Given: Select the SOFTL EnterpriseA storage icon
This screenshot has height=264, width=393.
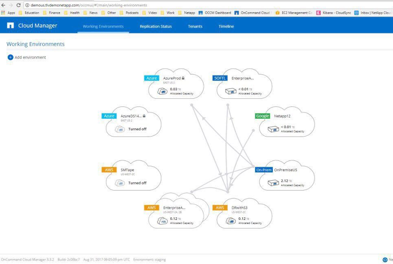Looking at the screenshot, I should click(x=231, y=91).
